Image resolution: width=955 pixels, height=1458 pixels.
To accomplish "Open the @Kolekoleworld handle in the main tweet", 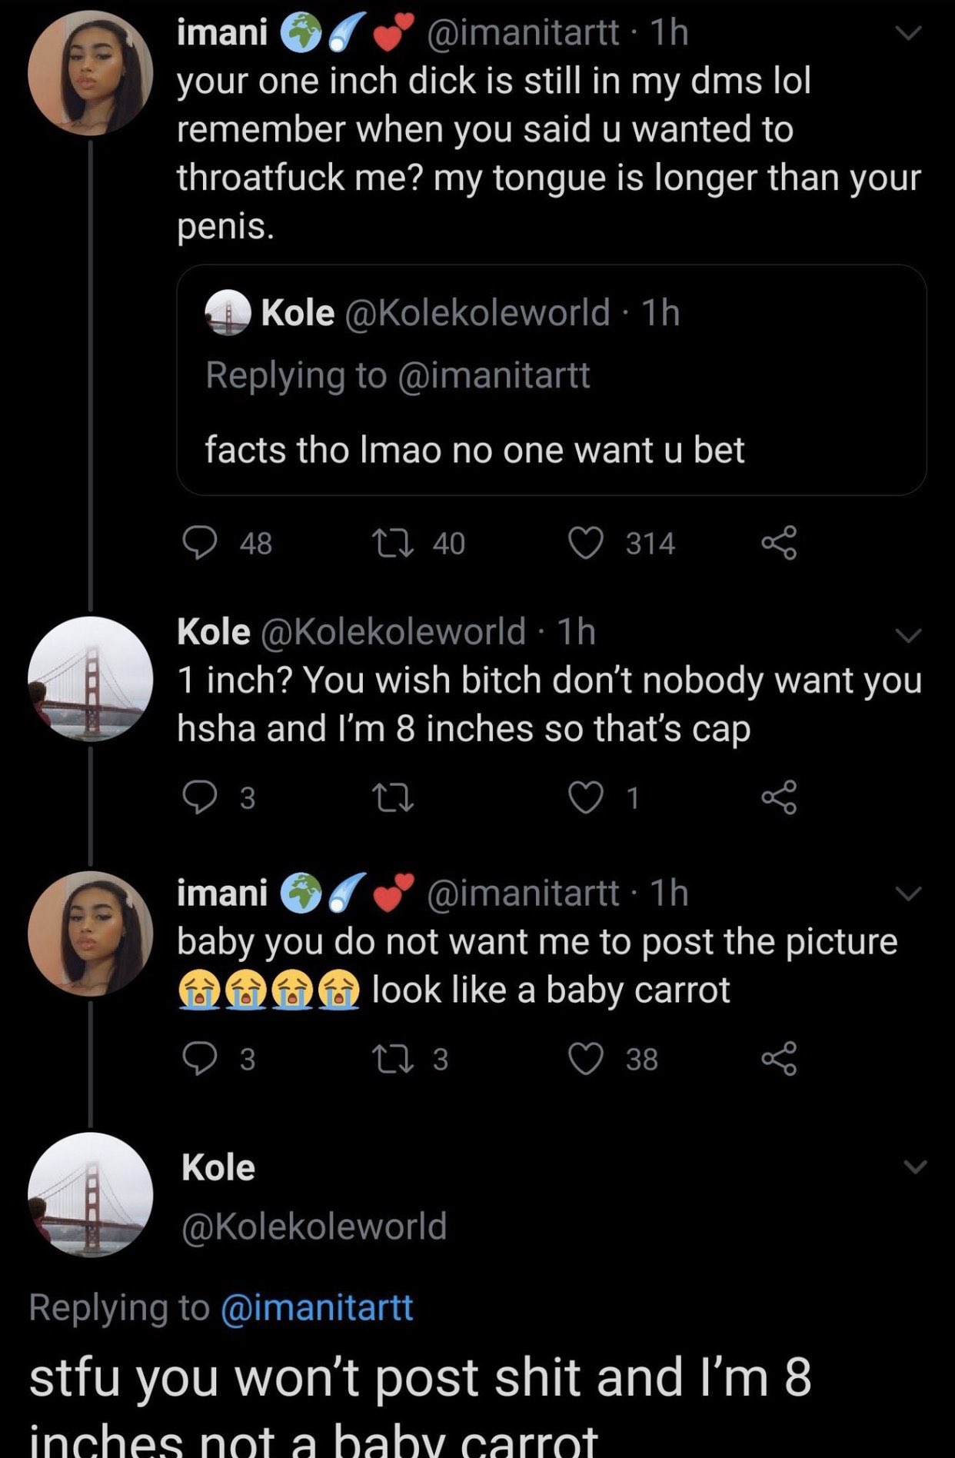I will [x=314, y=1226].
